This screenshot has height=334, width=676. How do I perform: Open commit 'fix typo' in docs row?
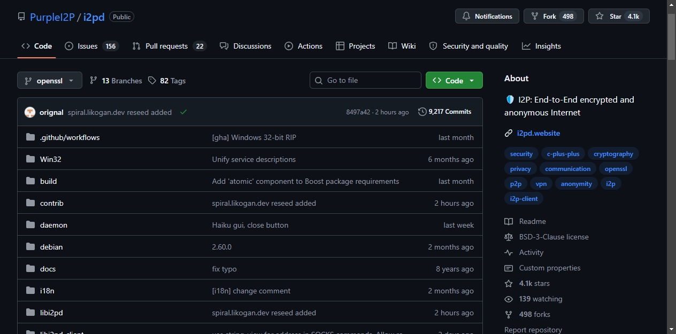(x=225, y=269)
